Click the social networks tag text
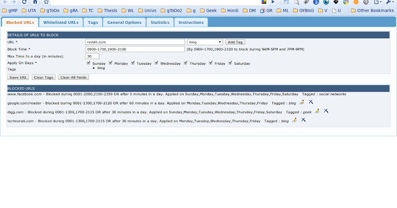The width and height of the screenshot is (397, 208). (332, 94)
